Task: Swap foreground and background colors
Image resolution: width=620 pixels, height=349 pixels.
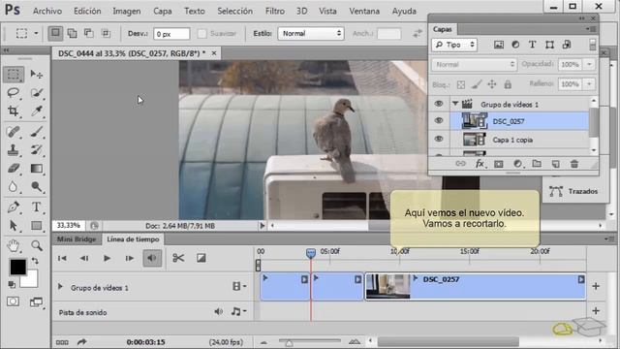Action: pyautogui.click(x=35, y=261)
